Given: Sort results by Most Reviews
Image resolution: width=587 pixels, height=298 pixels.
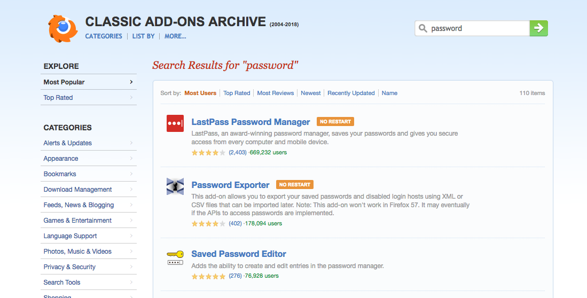Looking at the screenshot, I should 276,93.
